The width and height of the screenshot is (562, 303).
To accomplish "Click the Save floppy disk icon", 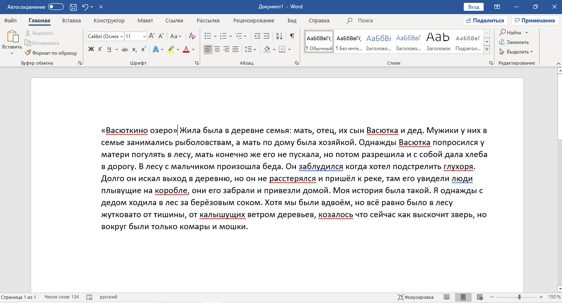I will pyautogui.click(x=73, y=7).
